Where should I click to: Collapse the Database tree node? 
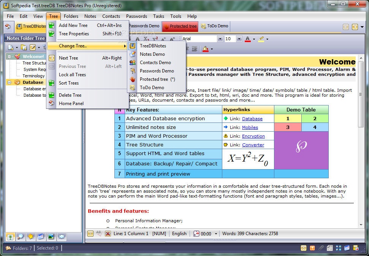[9, 82]
